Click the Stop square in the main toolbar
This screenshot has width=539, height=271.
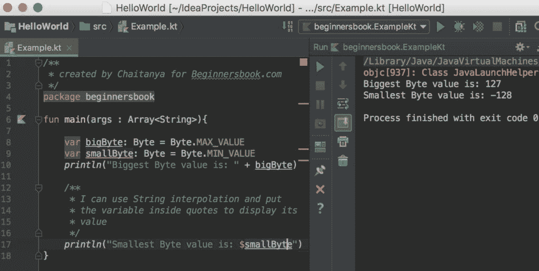497,26
